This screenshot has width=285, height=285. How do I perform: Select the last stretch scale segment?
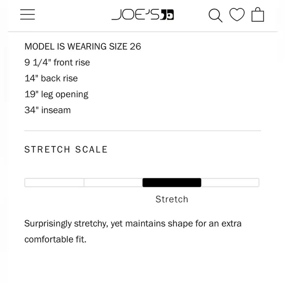click(x=230, y=182)
